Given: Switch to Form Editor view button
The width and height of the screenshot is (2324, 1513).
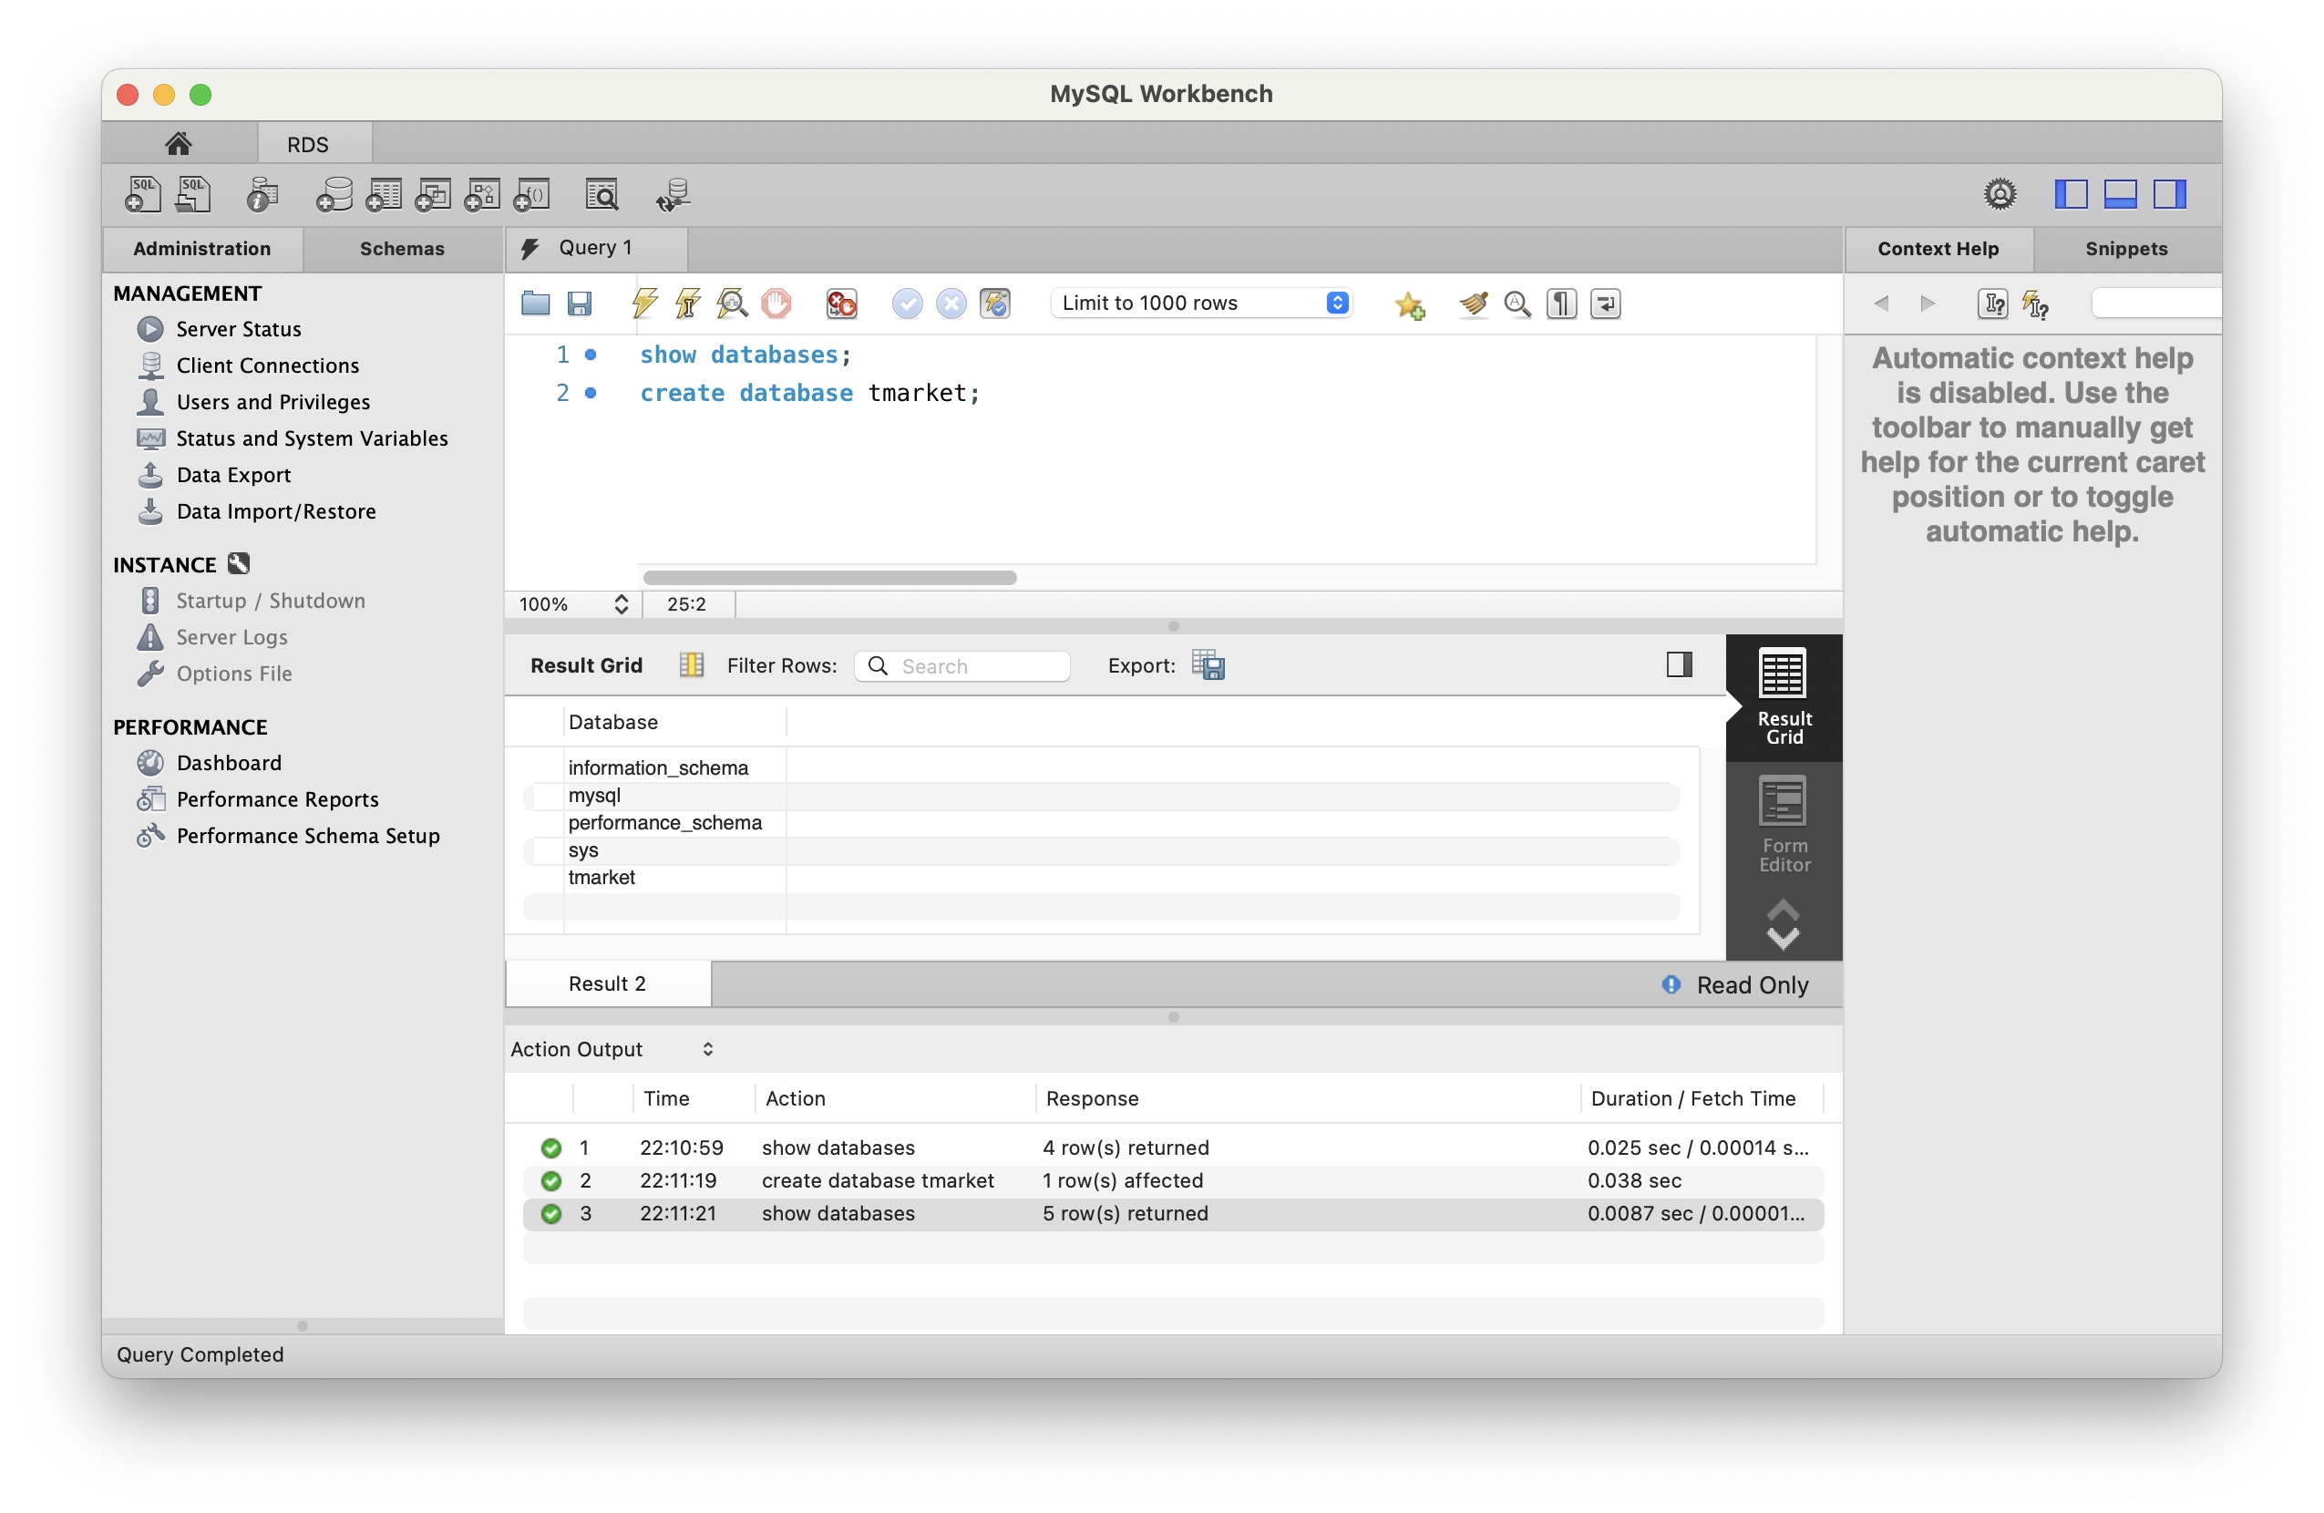Looking at the screenshot, I should [1784, 826].
